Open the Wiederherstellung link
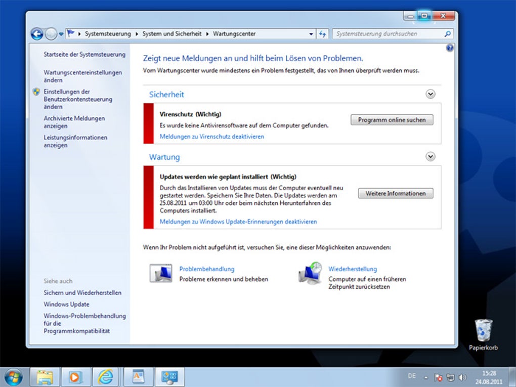The width and height of the screenshot is (516, 387). pyautogui.click(x=353, y=269)
